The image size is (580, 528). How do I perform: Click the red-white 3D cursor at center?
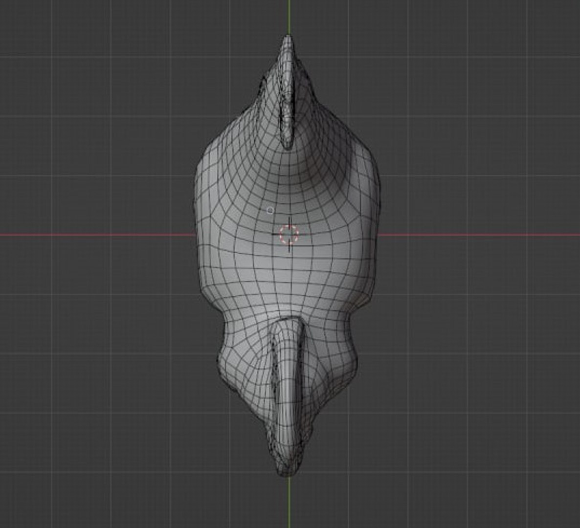click(x=289, y=234)
